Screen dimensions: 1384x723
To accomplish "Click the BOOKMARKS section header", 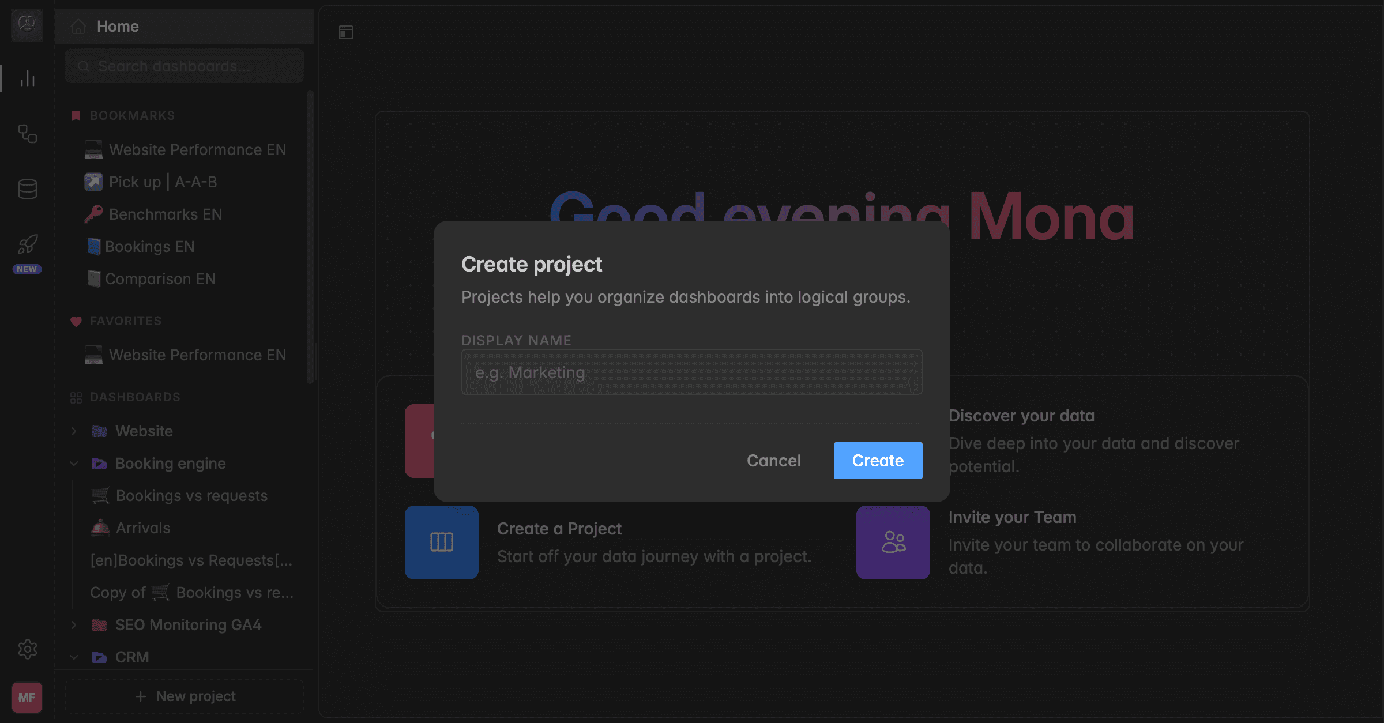I will click(x=133, y=116).
